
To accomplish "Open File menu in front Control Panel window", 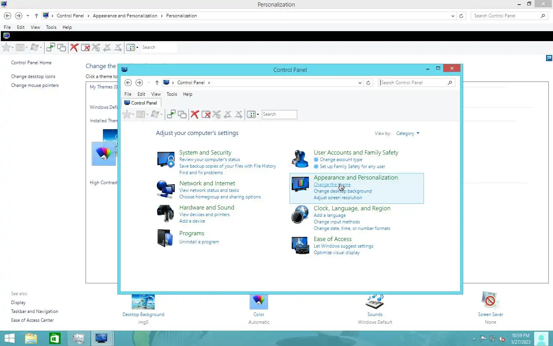I will point(128,94).
